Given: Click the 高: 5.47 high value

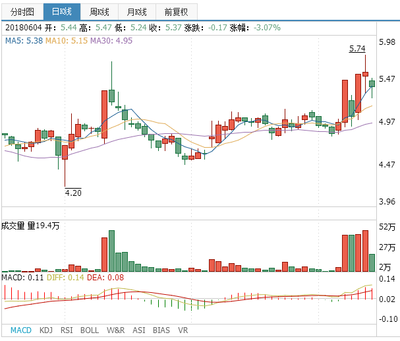Looking at the screenshot, I should (96, 27).
